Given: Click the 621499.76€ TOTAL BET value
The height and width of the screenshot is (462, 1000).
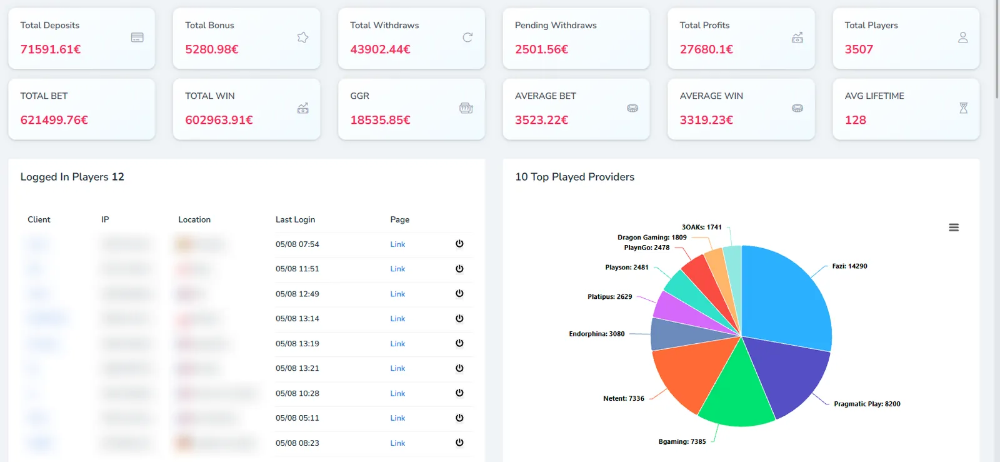Looking at the screenshot, I should [x=54, y=120].
